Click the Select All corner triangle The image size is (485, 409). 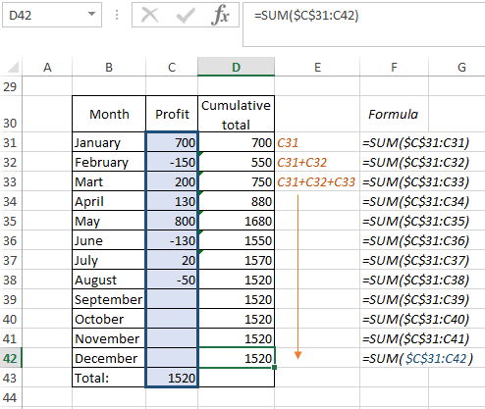tap(13, 67)
